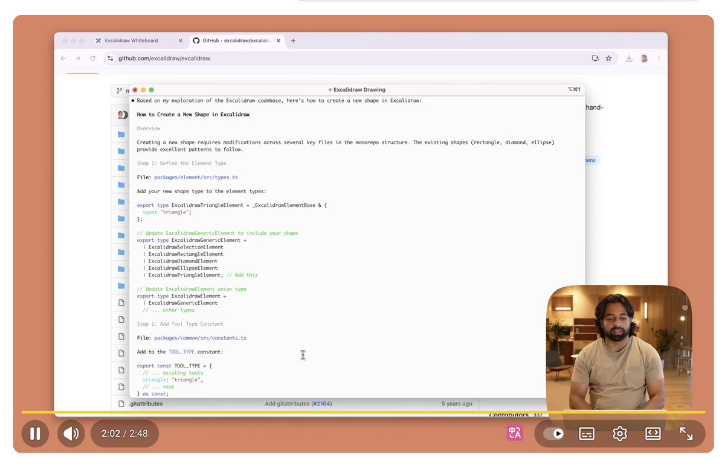This screenshot has width=725, height=464.
Task: Open the pink translate extension icon
Action: 515,433
